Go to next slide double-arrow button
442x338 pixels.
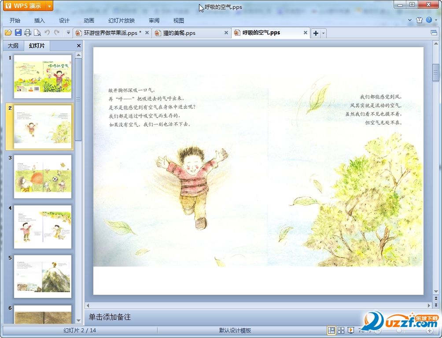click(x=436, y=305)
